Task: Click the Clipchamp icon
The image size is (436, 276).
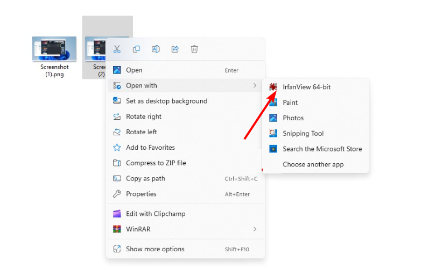Action: [117, 214]
